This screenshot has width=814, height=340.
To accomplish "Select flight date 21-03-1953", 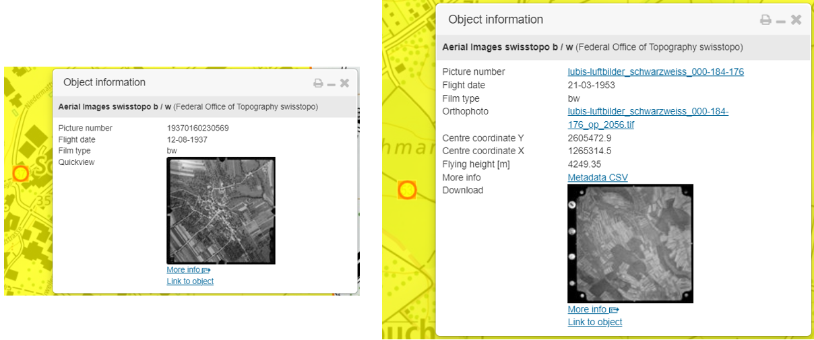I will [592, 86].
